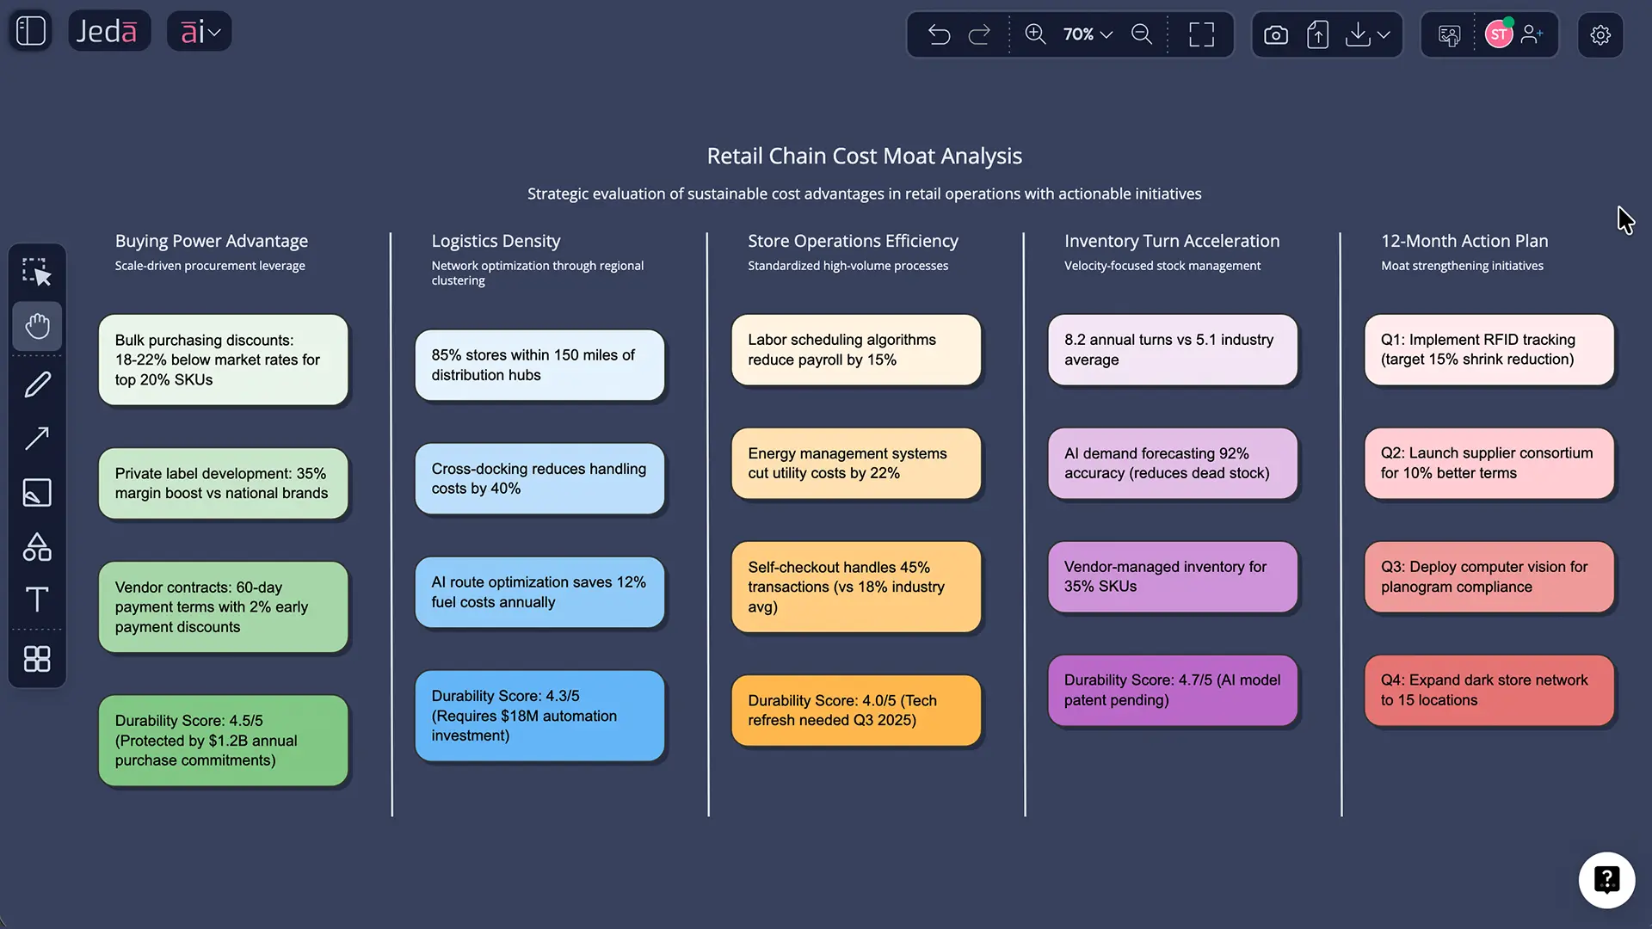1652x929 pixels.
Task: Invite a collaborator via add-person button
Action: (1533, 34)
